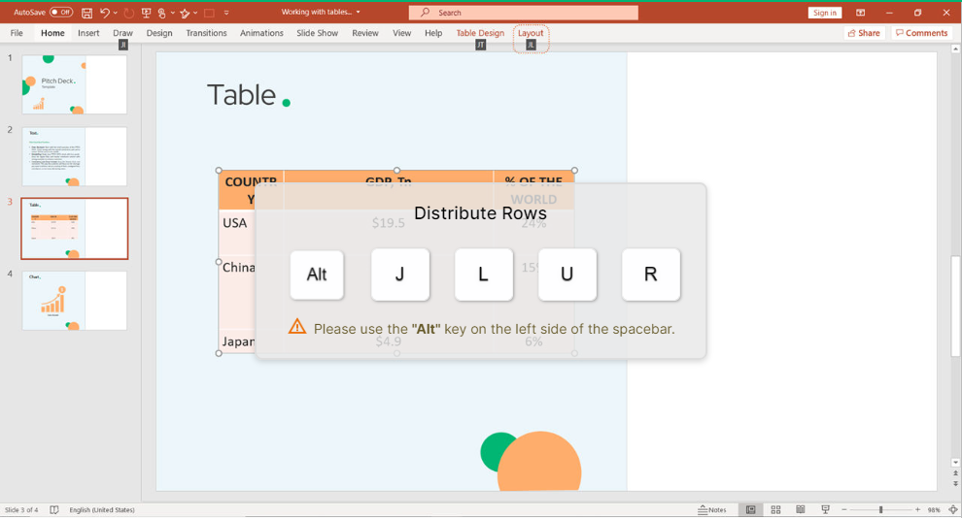The image size is (962, 518).
Task: Open the Review tab
Action: pos(365,33)
